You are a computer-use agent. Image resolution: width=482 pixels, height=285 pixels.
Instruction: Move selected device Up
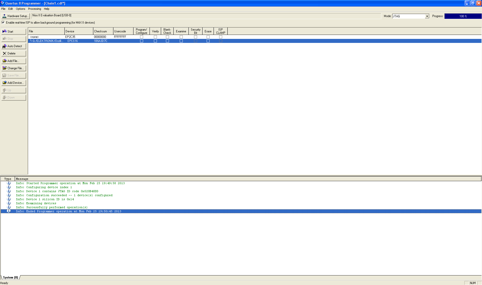pyautogui.click(x=14, y=90)
